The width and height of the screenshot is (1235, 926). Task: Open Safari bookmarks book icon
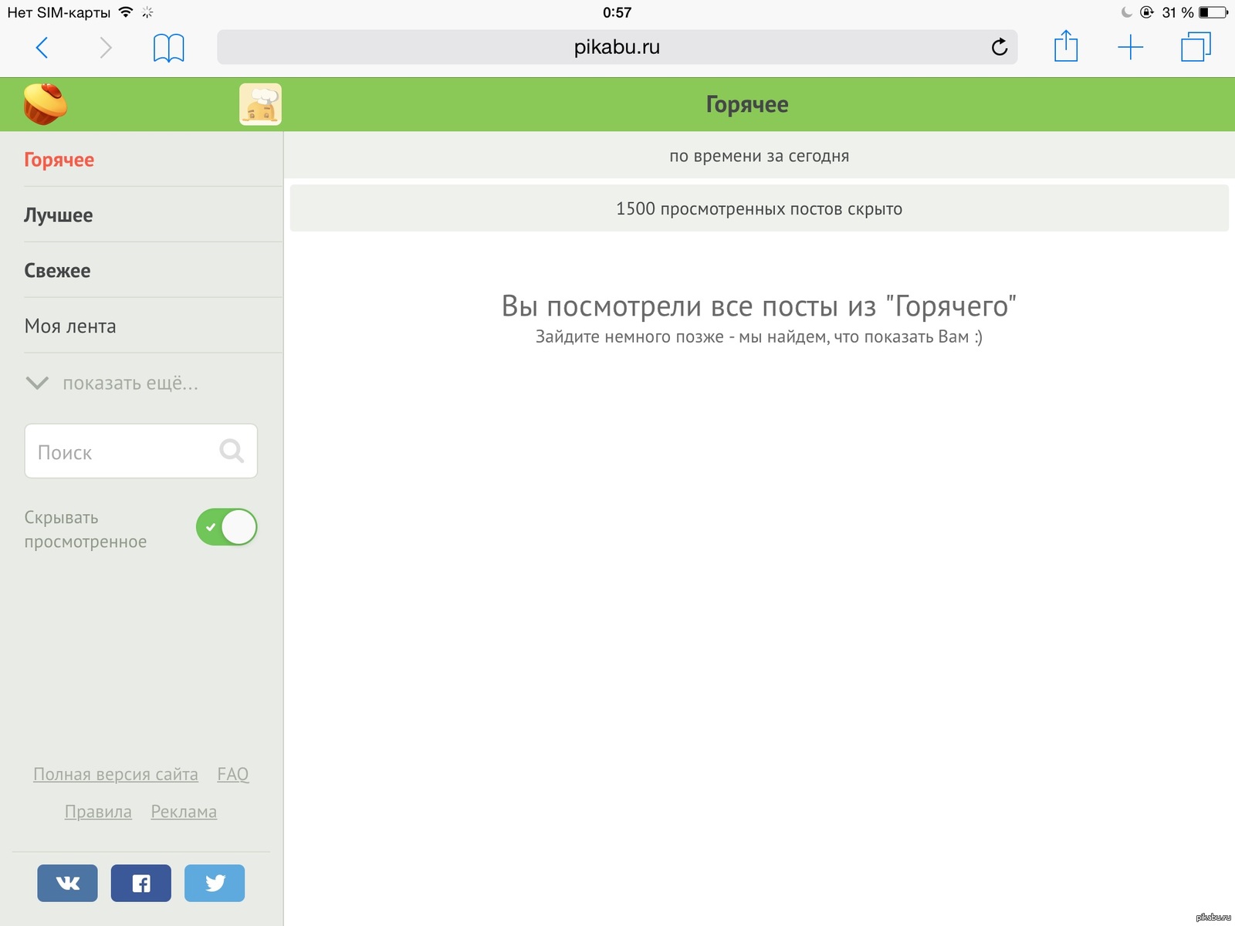point(168,48)
